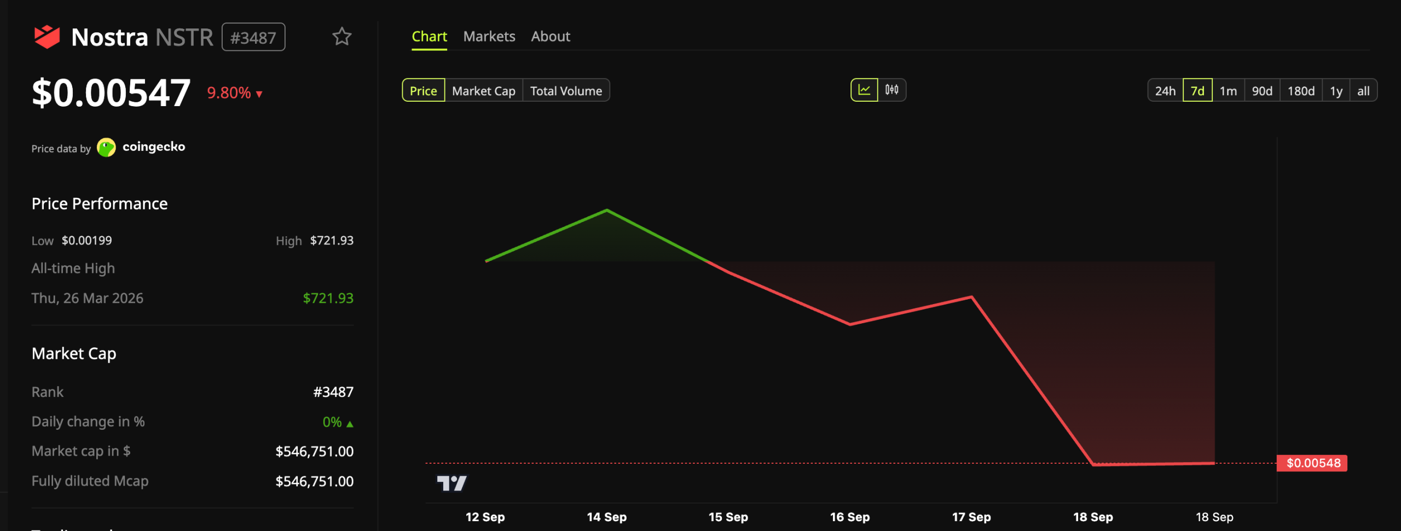Open the Markets tab
Image resolution: width=1401 pixels, height=531 pixels.
[x=489, y=37]
